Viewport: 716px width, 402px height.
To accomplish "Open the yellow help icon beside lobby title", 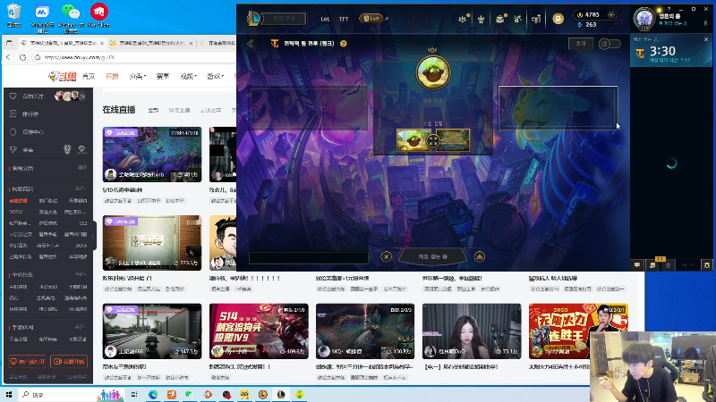I will coord(344,44).
